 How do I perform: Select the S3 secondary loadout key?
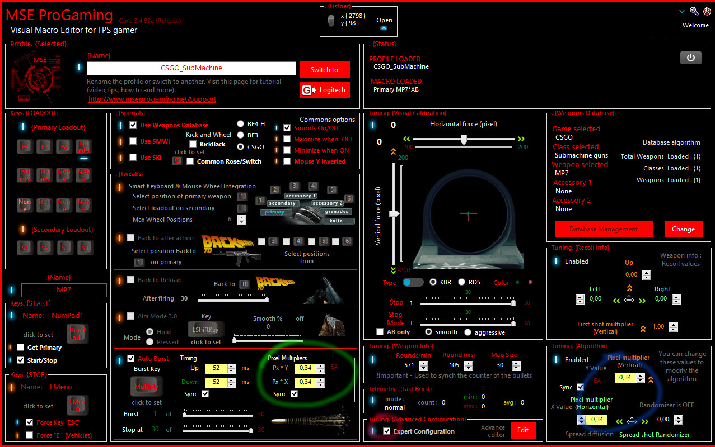click(64, 247)
